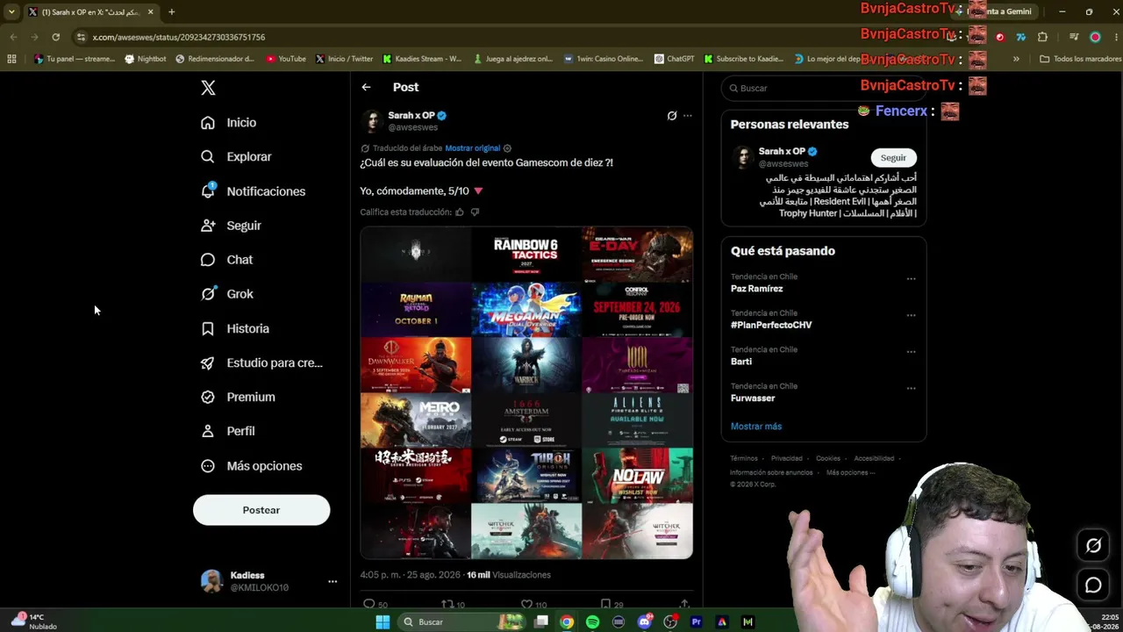Go back with the Post back arrow
The height and width of the screenshot is (632, 1123).
[x=366, y=87]
